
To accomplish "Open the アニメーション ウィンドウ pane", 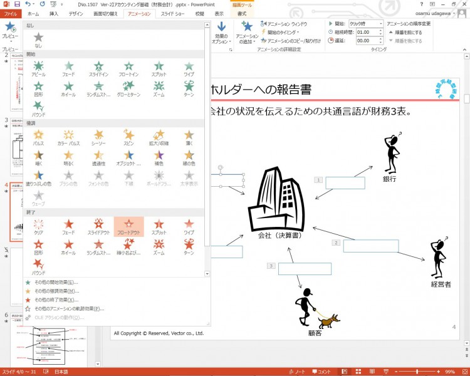I will 287,24.
